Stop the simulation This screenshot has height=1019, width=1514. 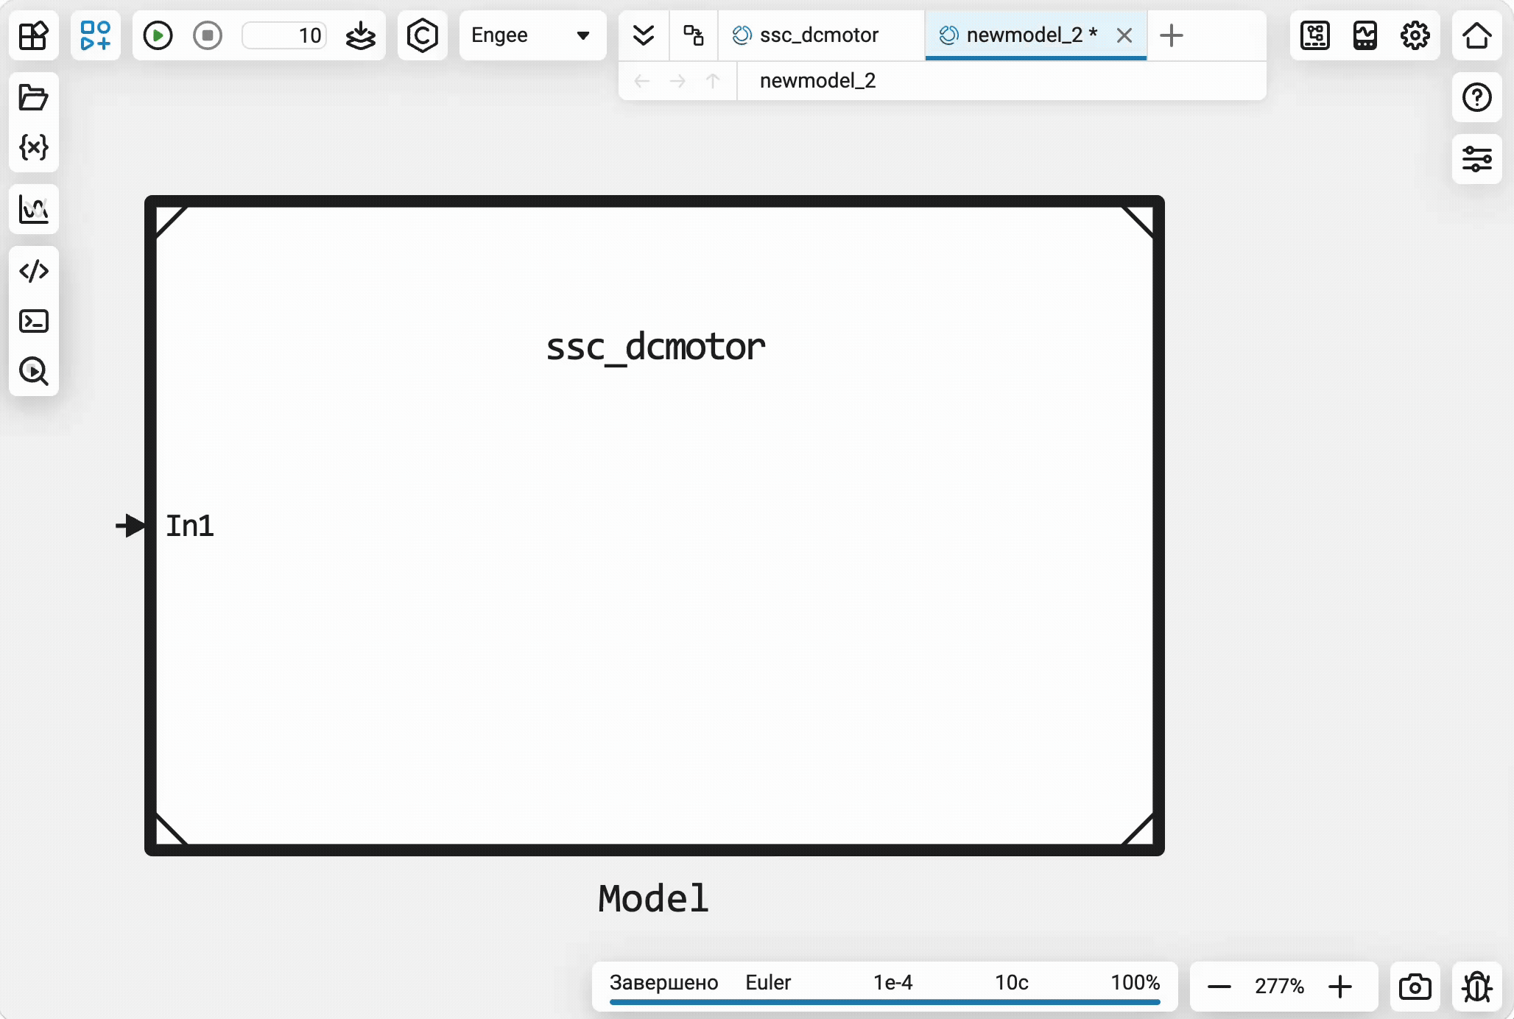[x=208, y=35]
